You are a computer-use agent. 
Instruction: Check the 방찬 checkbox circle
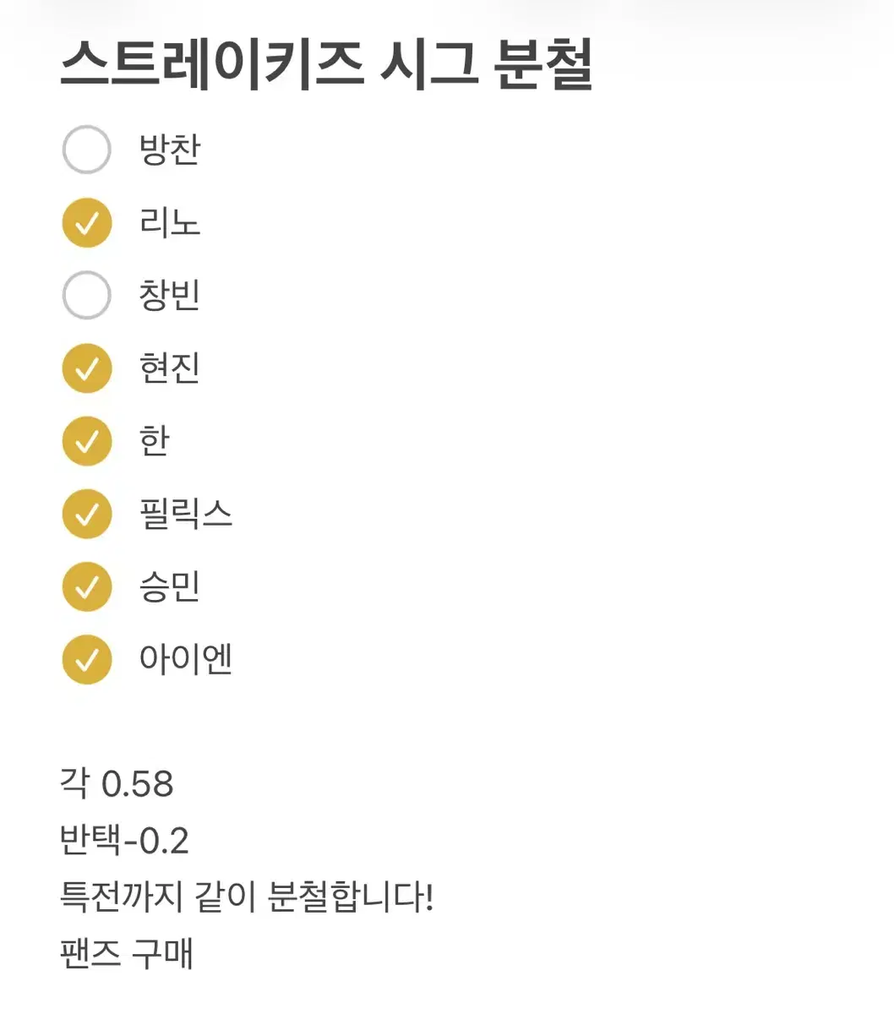pos(86,150)
